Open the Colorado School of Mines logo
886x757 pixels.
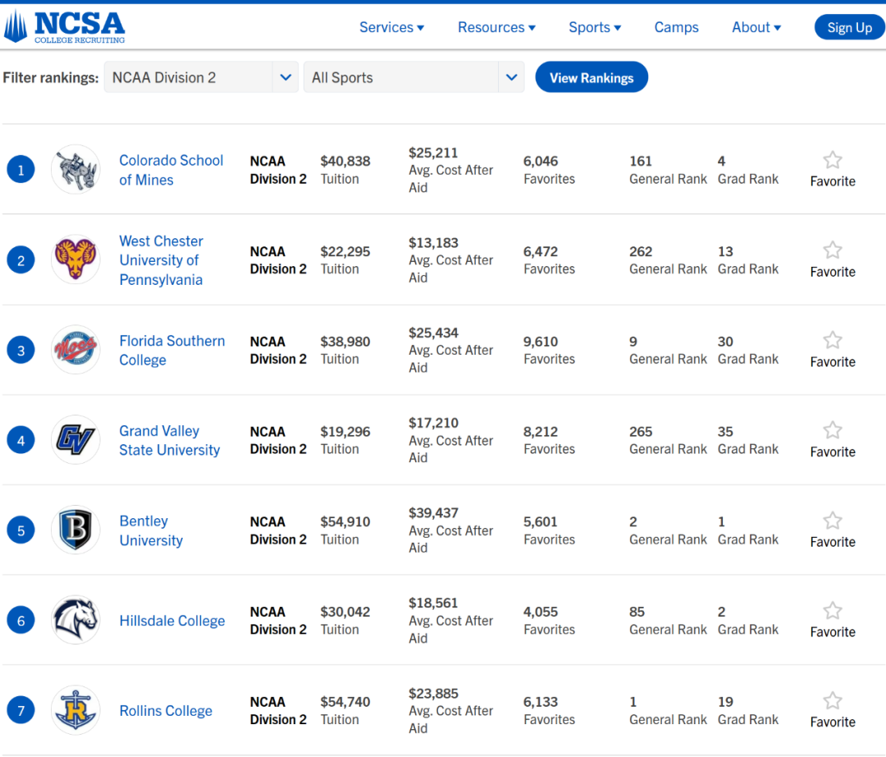point(75,169)
